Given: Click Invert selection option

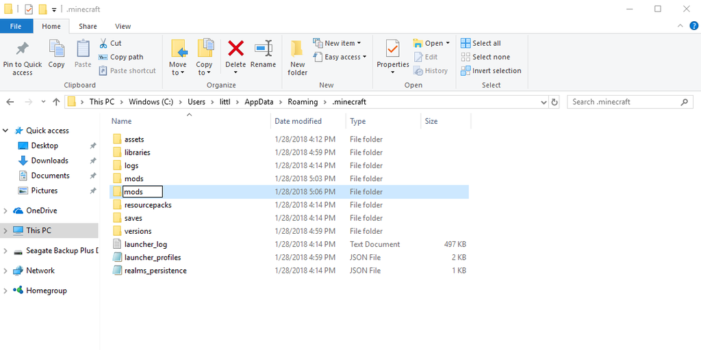Looking at the screenshot, I should 491,70.
